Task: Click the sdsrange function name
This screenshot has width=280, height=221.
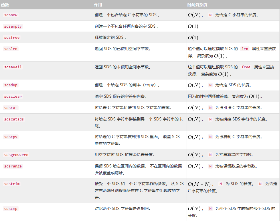Action: (x=13, y=166)
